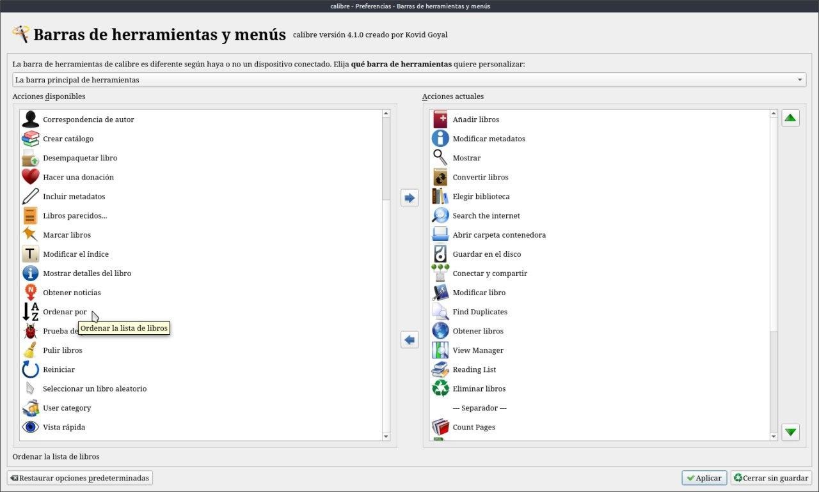Select Reading List in current actions
Screen dimensions: 819x492
(600, 369)
